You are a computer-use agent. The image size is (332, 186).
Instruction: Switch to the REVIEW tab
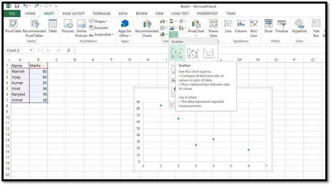coord(141,13)
